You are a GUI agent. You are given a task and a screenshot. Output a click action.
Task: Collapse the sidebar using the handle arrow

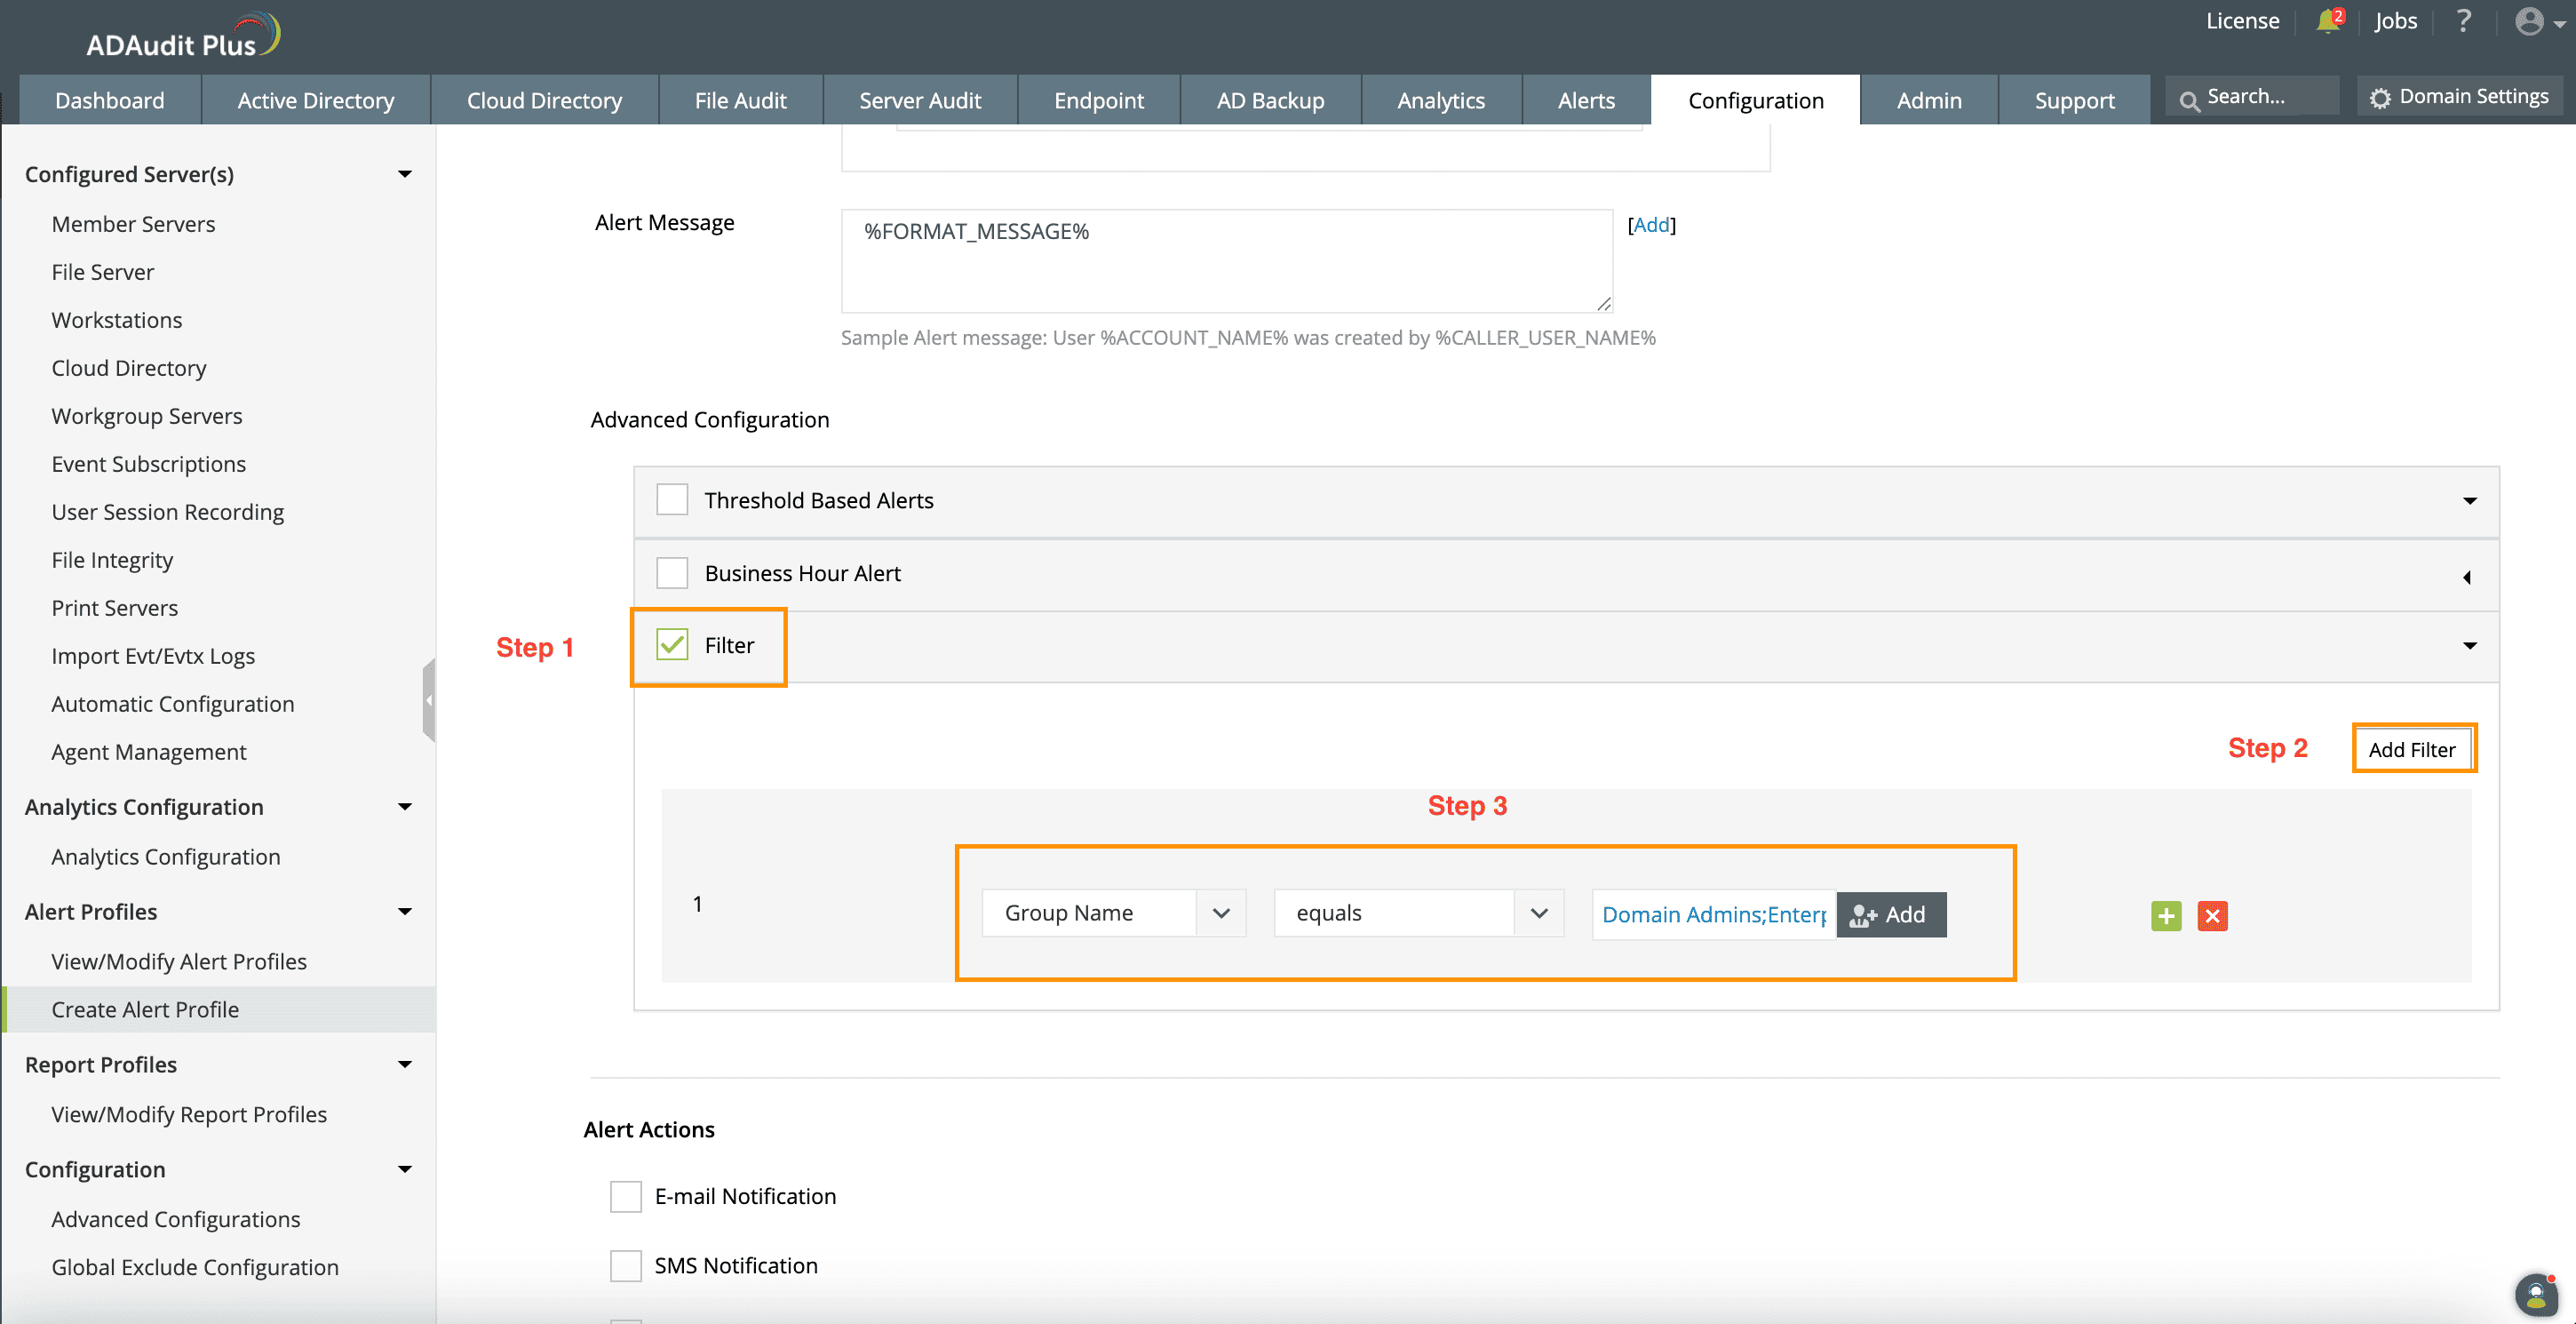click(429, 700)
